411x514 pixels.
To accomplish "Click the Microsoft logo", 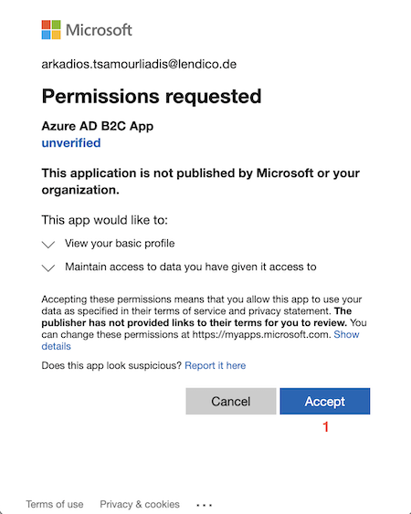I will pyautogui.click(x=87, y=30).
